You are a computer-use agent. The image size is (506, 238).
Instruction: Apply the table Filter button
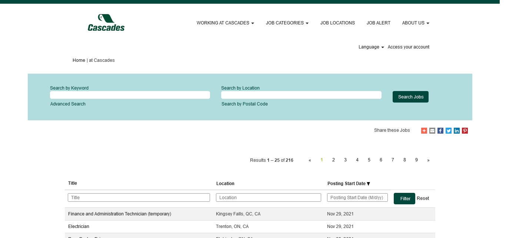[x=405, y=199]
